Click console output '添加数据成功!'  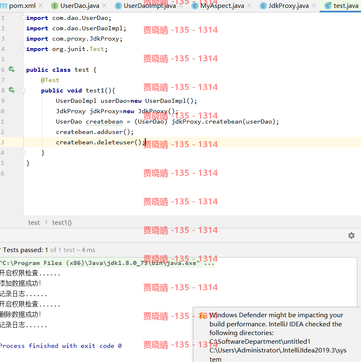coord(20,284)
